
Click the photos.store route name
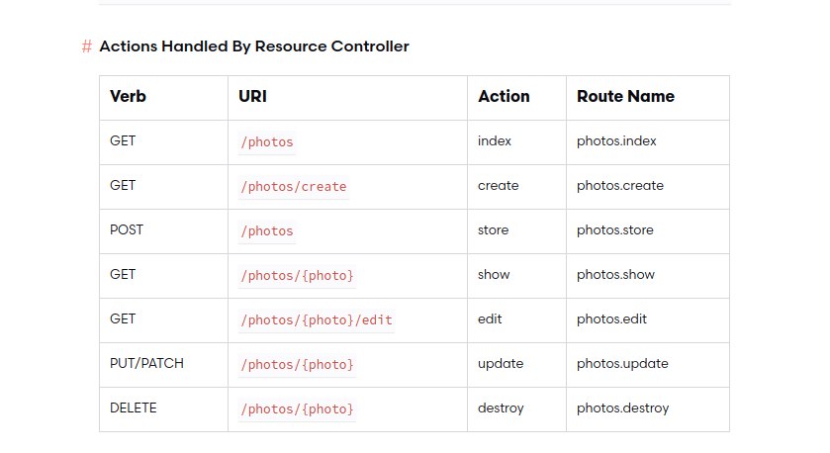click(615, 230)
